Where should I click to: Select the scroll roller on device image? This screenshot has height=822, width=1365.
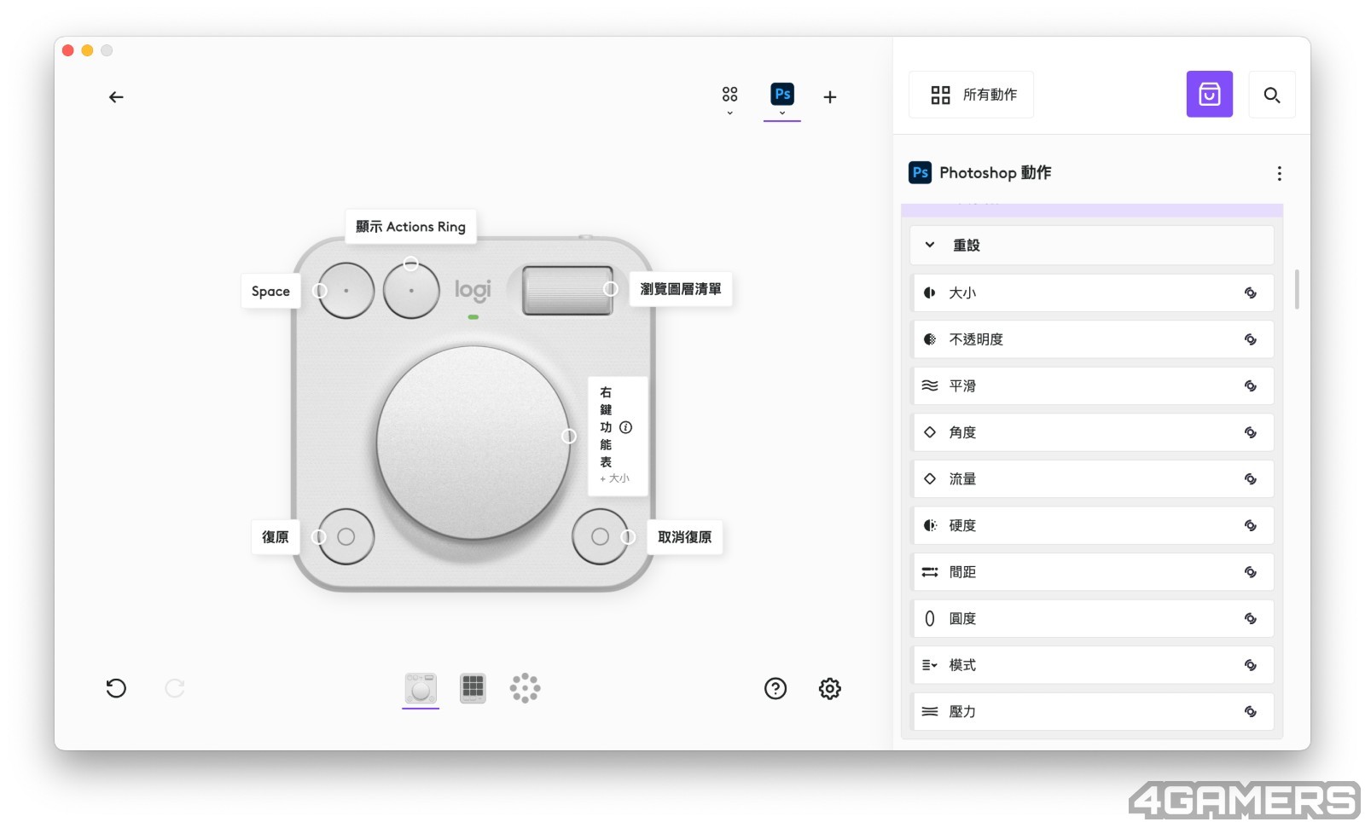pos(567,291)
